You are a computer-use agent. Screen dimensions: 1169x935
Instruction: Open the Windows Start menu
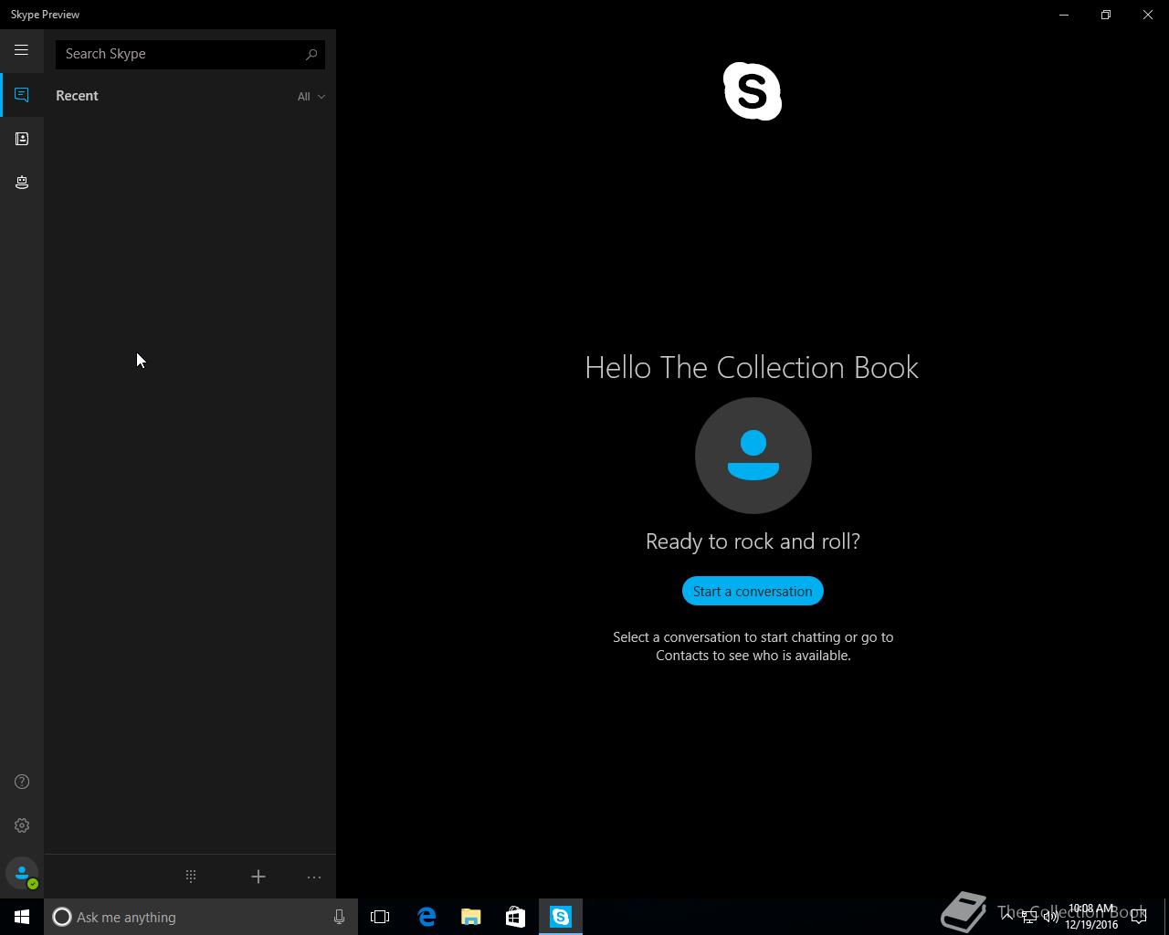[22, 917]
